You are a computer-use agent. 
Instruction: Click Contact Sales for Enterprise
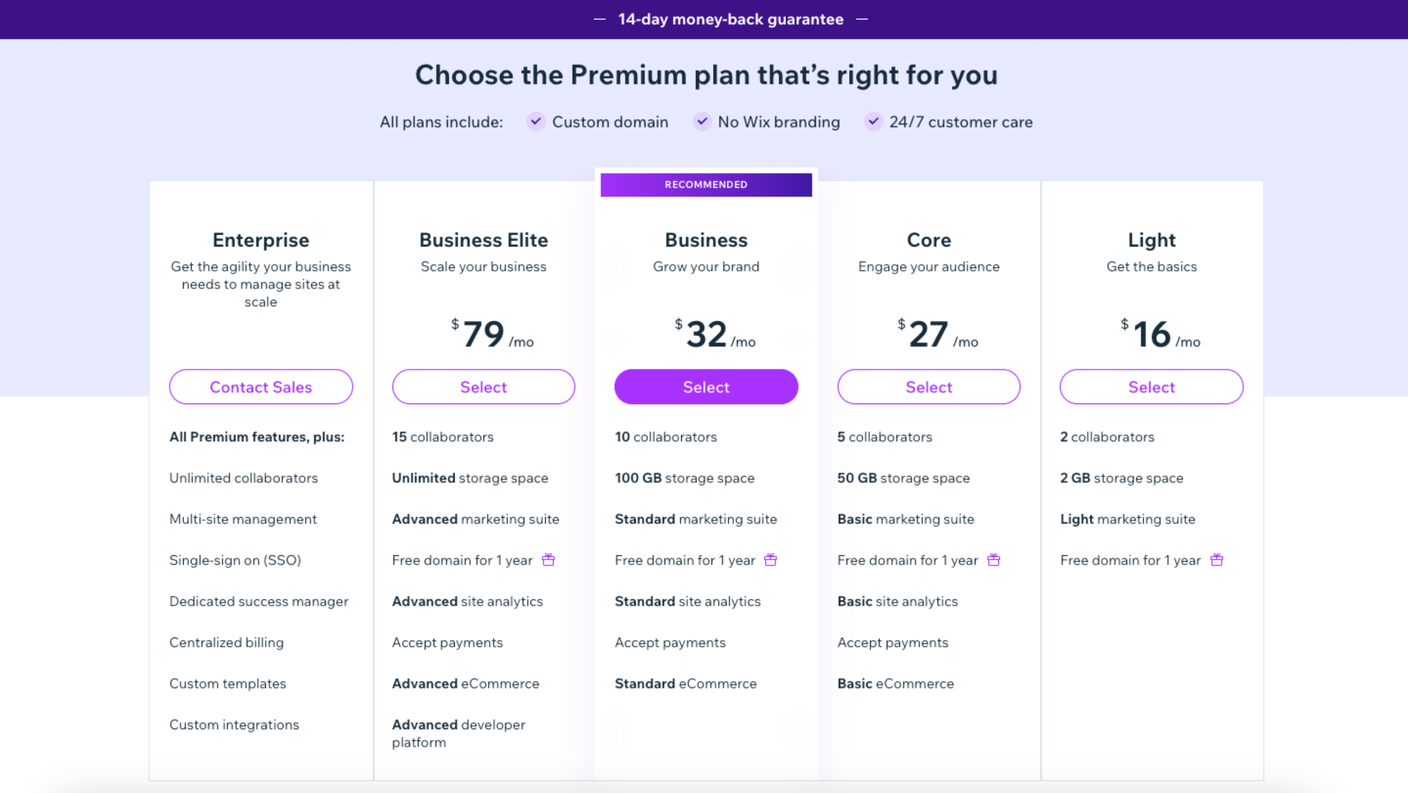tap(261, 387)
